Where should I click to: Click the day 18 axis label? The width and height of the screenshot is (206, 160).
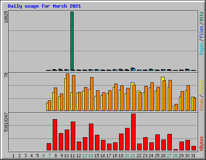click(115, 156)
